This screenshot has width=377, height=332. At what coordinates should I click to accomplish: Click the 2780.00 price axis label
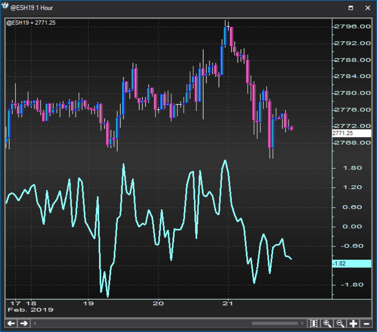point(353,93)
